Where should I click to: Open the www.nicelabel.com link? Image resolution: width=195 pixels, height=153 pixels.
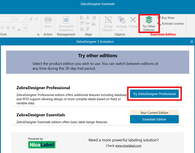tap(128, 146)
